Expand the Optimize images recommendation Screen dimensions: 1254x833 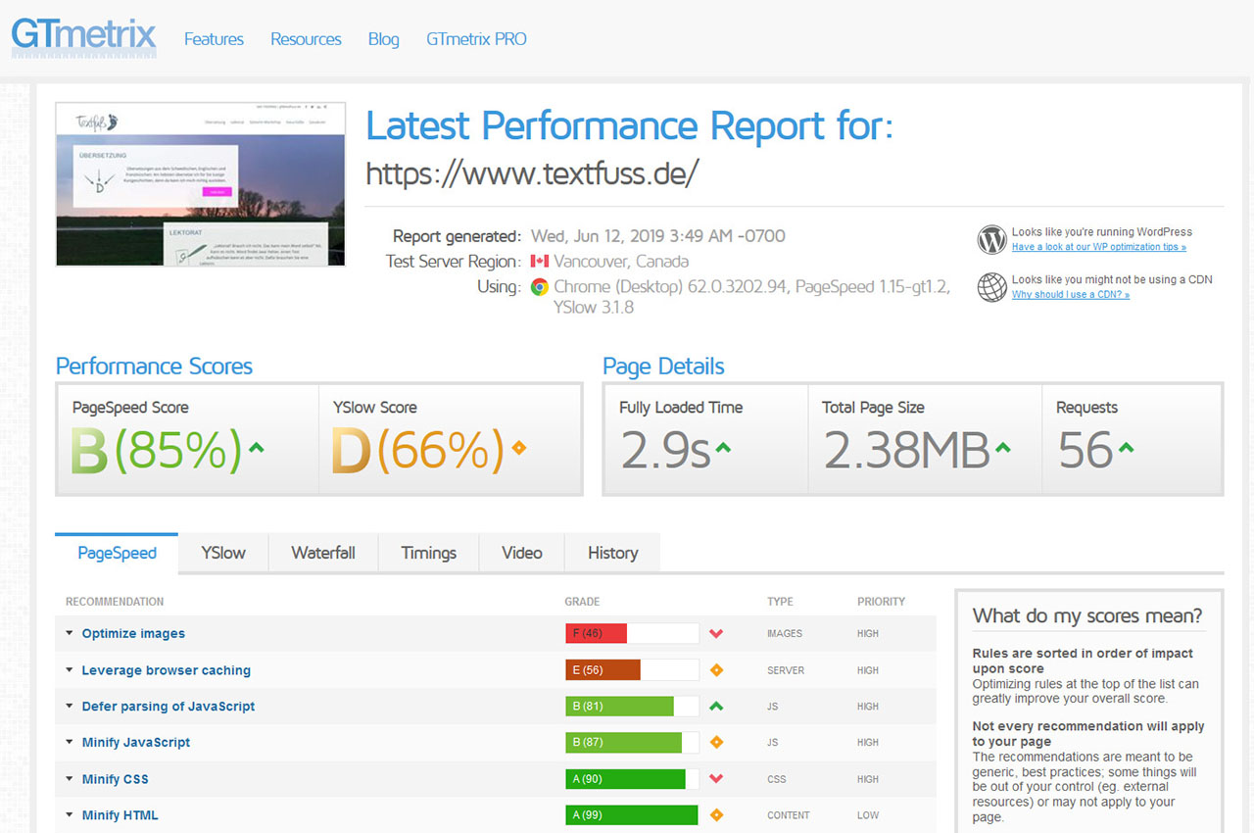133,634
